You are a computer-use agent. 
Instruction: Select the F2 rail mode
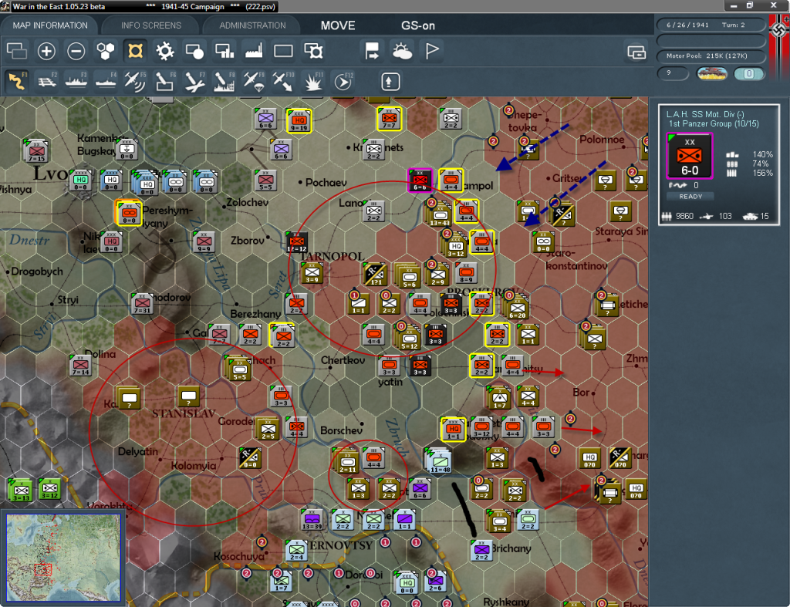click(47, 81)
